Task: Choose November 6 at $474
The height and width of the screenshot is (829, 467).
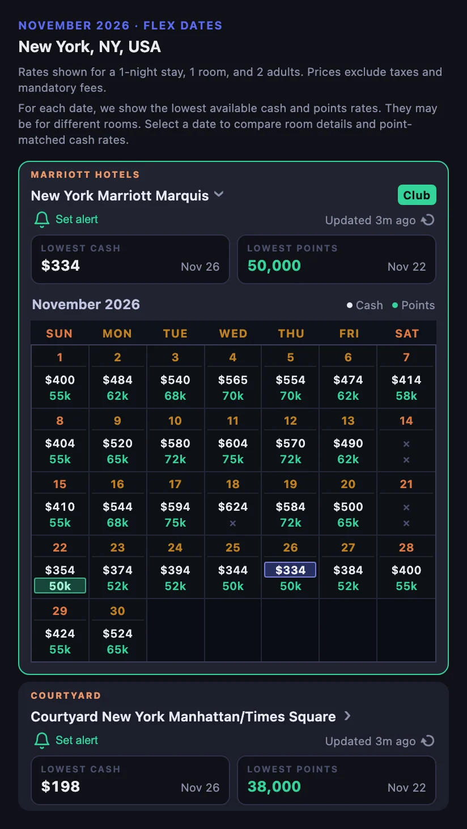Action: coord(349,377)
